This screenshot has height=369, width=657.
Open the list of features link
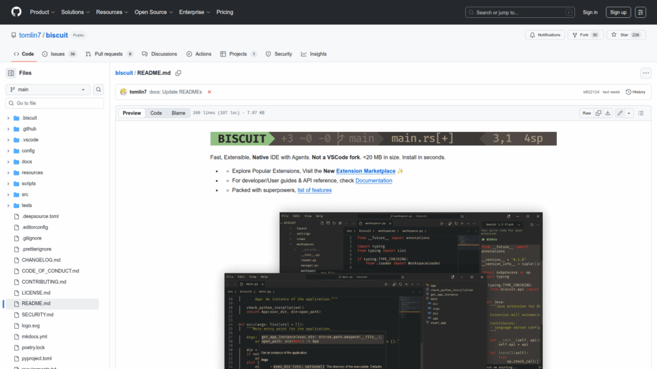coord(314,190)
